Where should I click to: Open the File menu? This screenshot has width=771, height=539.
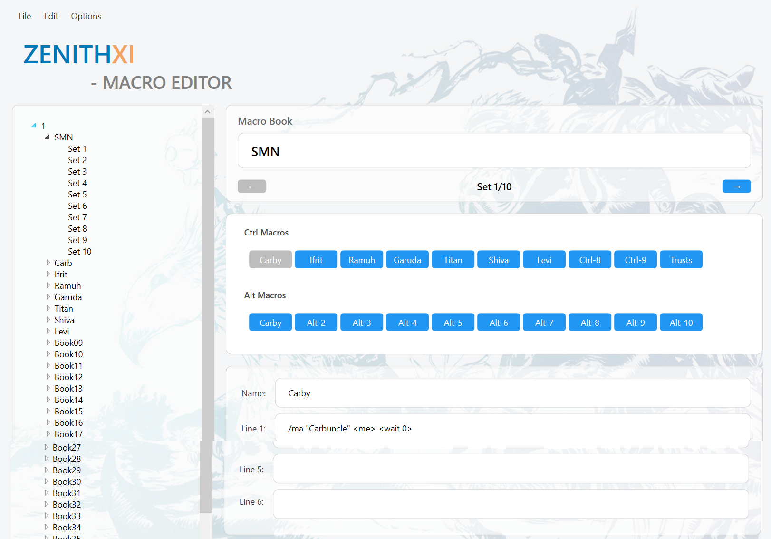click(x=25, y=16)
